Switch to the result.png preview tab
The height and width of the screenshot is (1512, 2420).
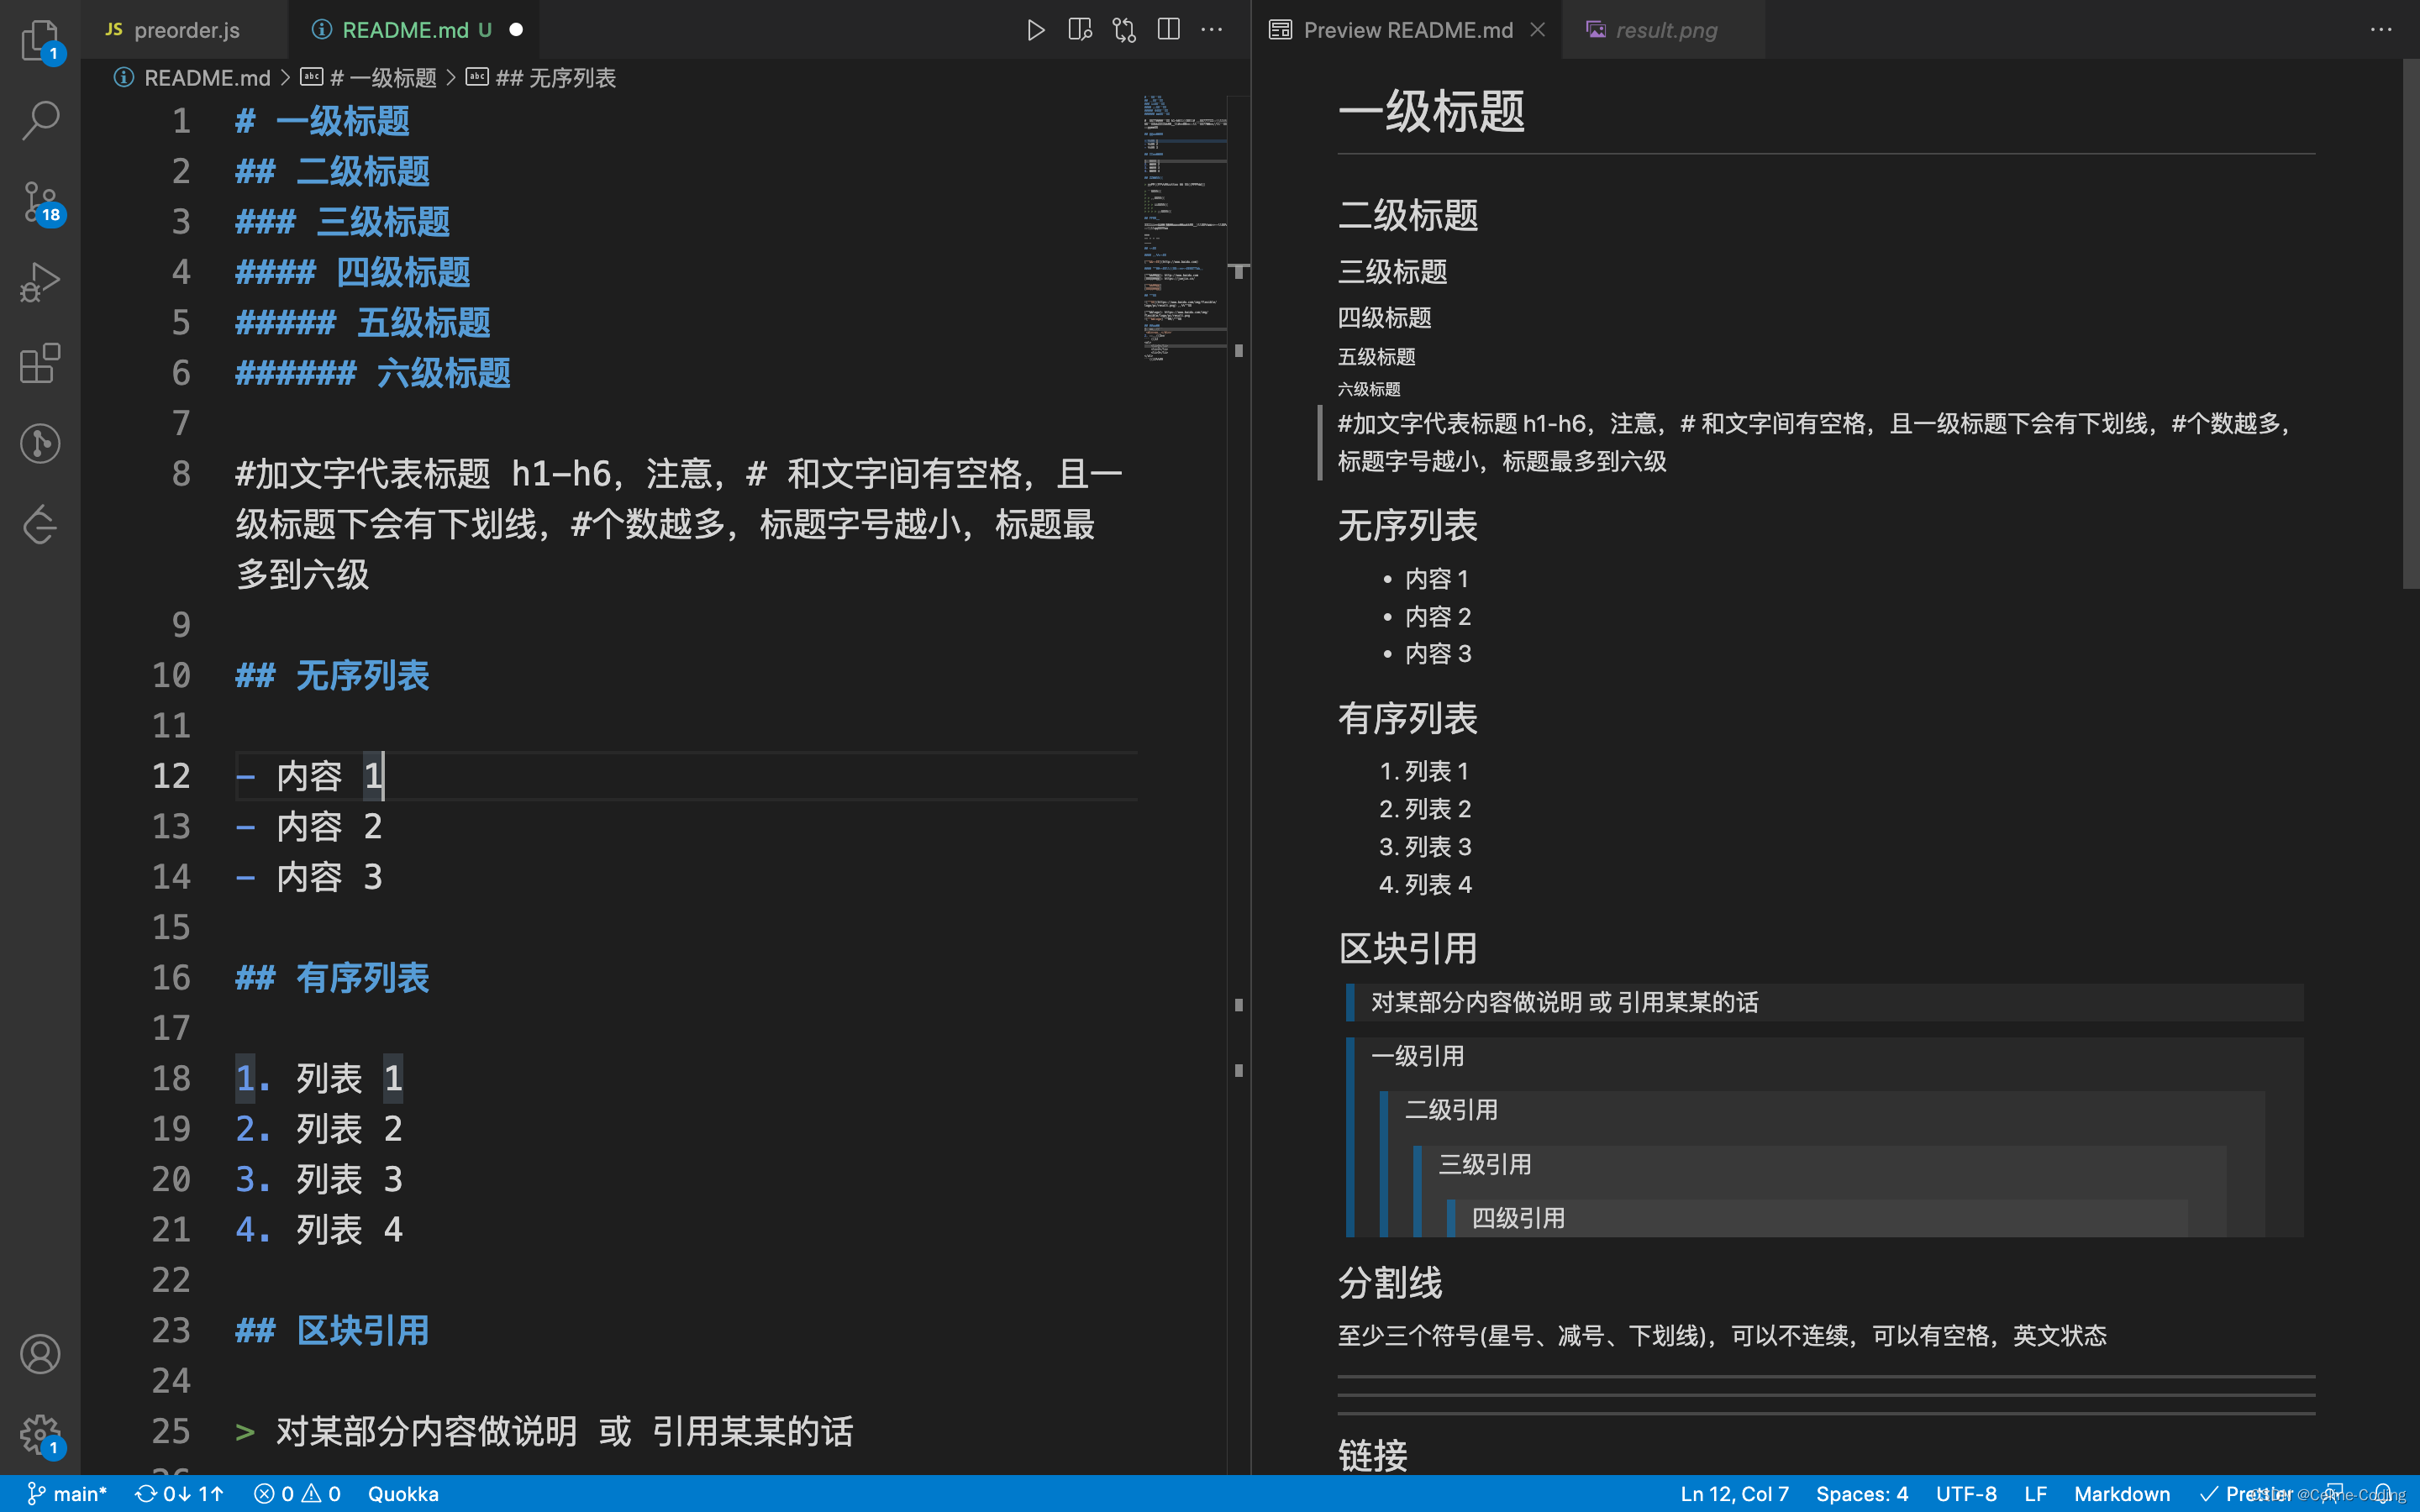click(1663, 29)
